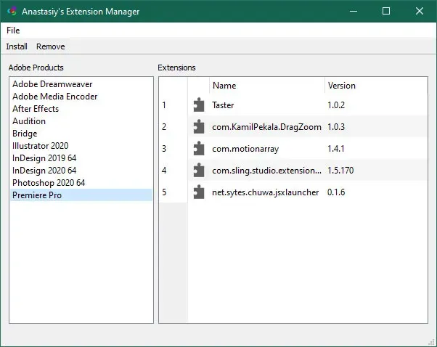Select Audition in products list
Image resolution: width=437 pixels, height=347 pixels.
pos(81,121)
